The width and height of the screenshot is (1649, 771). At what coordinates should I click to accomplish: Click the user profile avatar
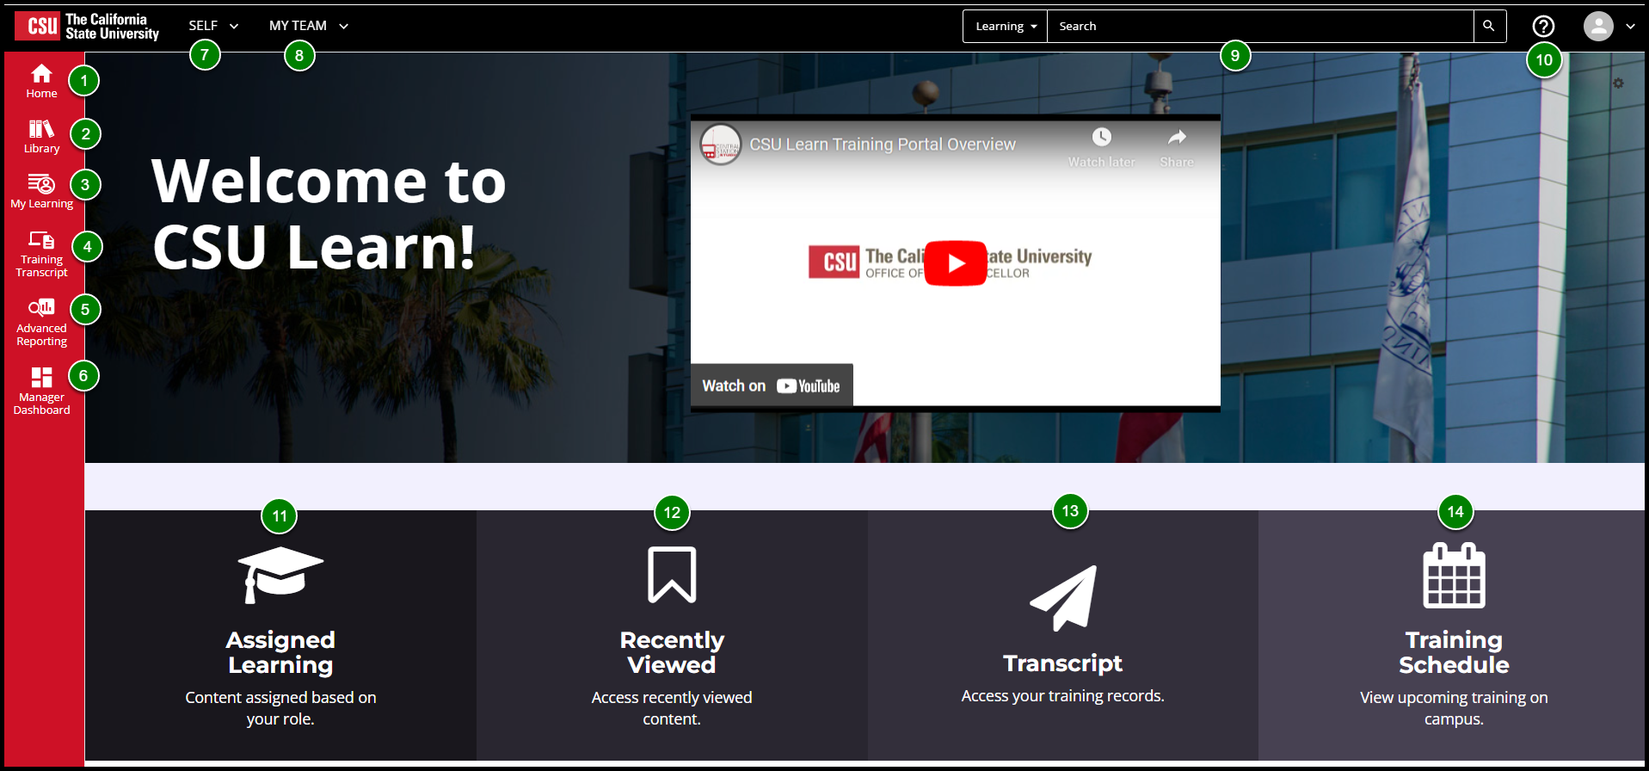1598,26
